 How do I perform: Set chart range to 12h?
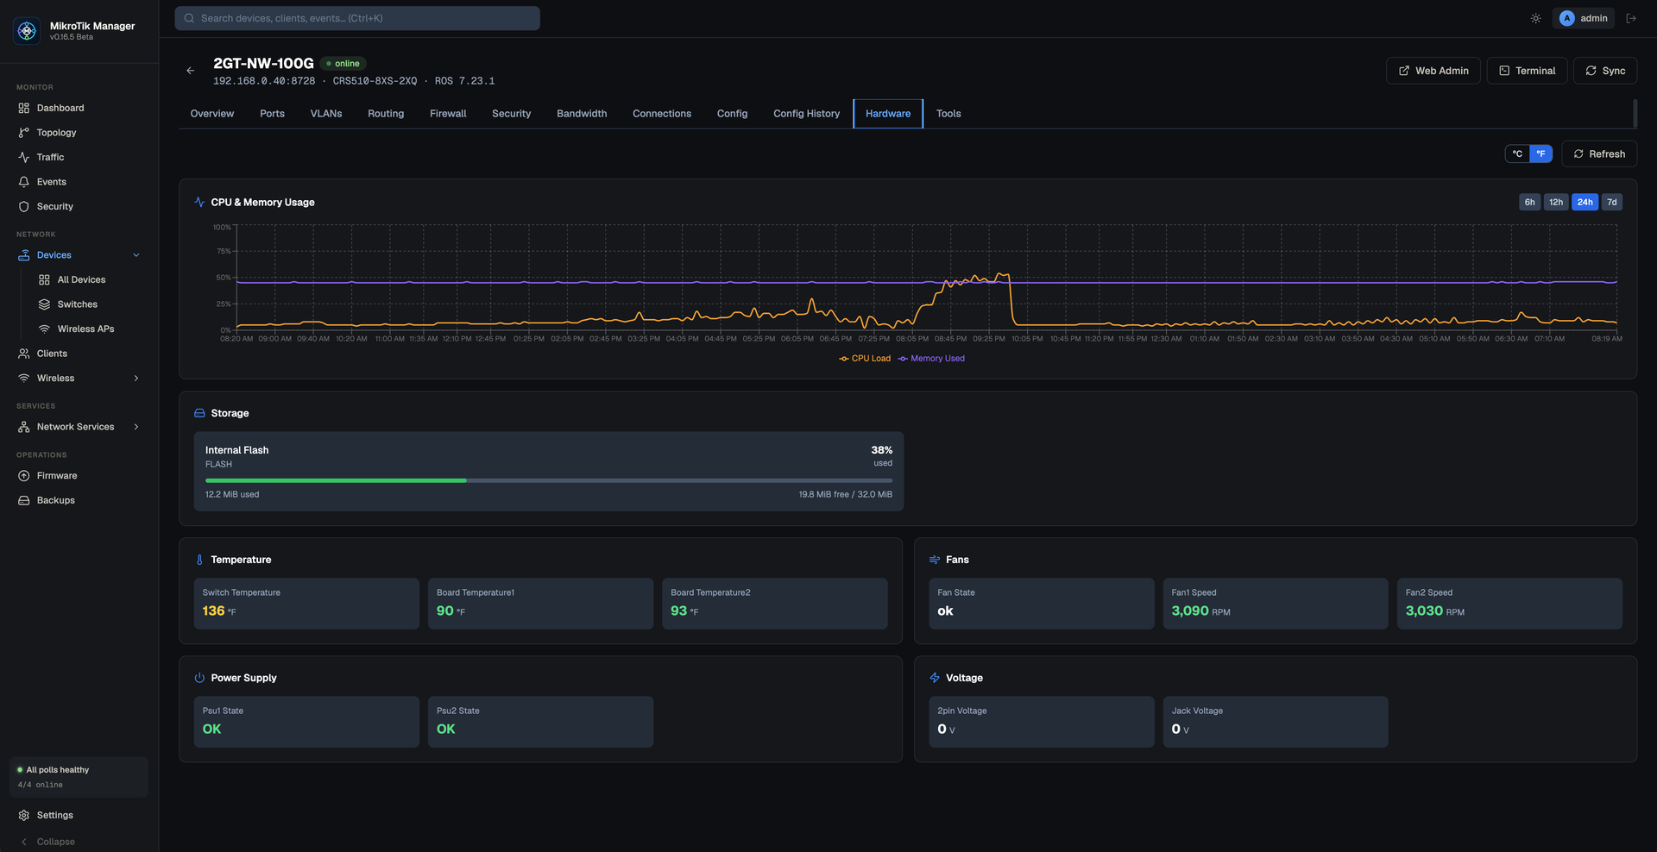coord(1555,202)
